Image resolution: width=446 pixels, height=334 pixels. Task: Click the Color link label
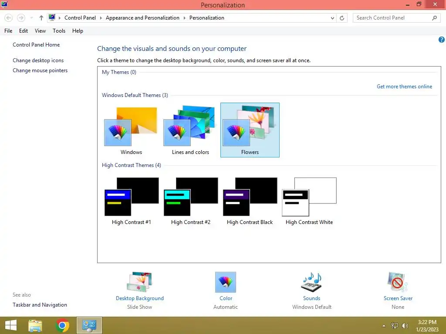[226, 298]
